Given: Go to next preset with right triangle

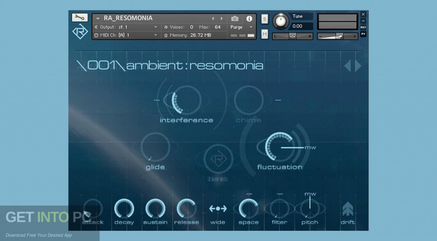Looking at the screenshot, I should (x=358, y=66).
